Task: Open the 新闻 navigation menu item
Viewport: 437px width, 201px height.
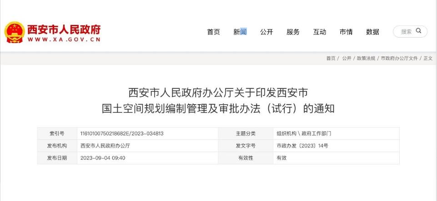Action: click(240, 32)
